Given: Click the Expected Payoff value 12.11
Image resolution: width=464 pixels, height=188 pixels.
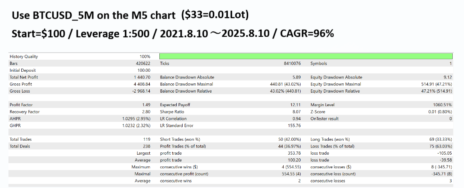Looking at the screenshot, I should (295, 105).
